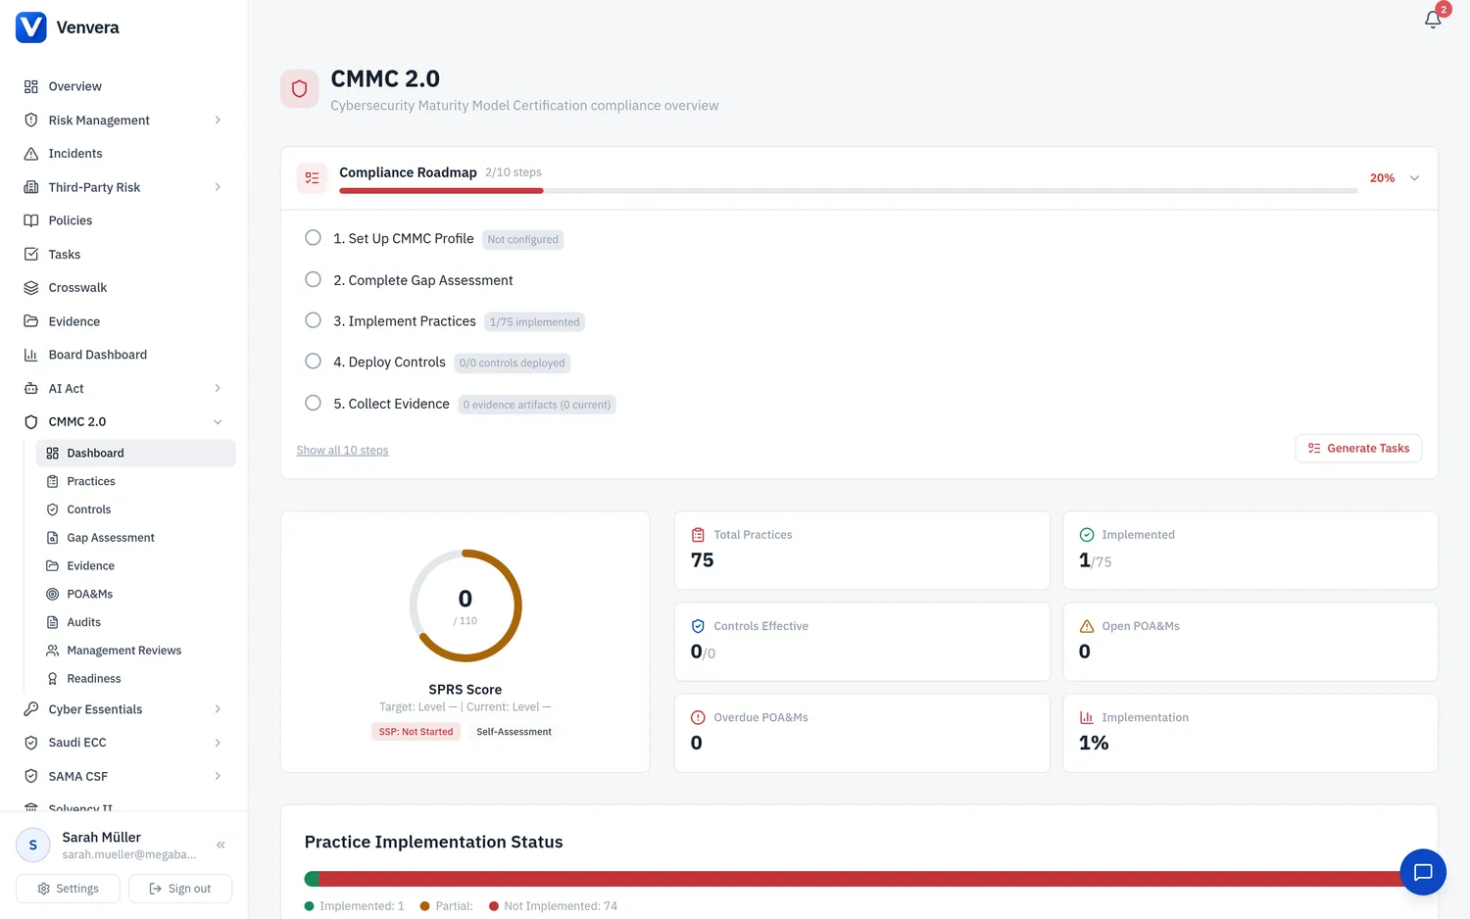Click the 20% roadmap completion value
1470x919 pixels.
[1382, 178]
